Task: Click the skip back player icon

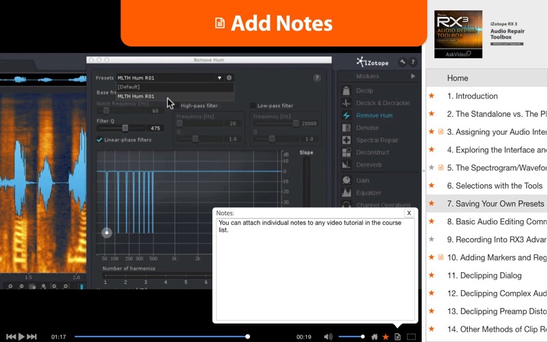Action: (11, 337)
